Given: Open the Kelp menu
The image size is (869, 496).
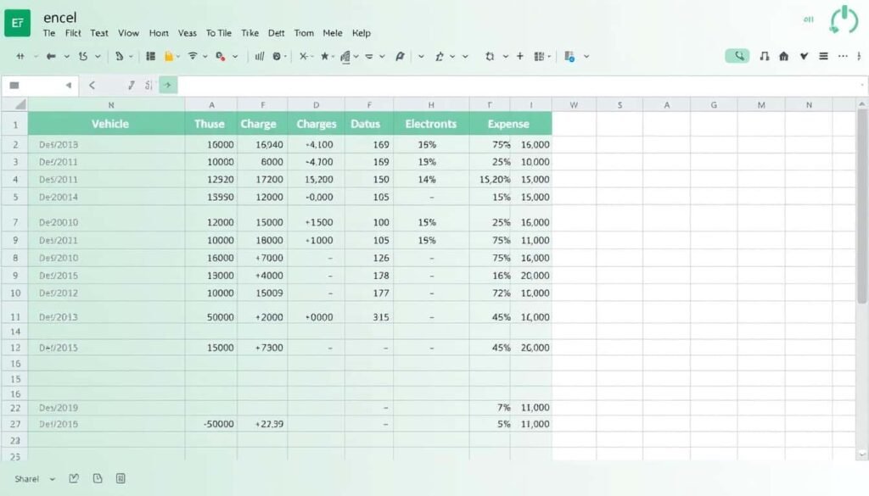Looking at the screenshot, I should click(x=361, y=33).
